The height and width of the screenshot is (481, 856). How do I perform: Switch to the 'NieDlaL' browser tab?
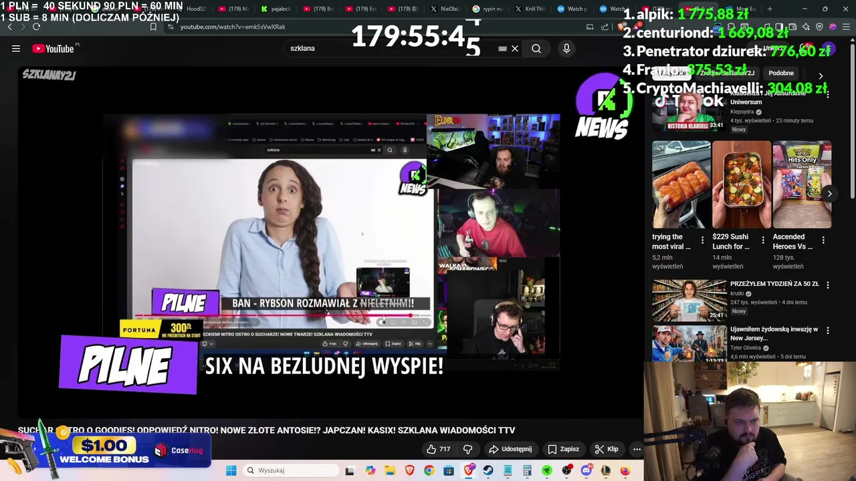click(x=445, y=9)
